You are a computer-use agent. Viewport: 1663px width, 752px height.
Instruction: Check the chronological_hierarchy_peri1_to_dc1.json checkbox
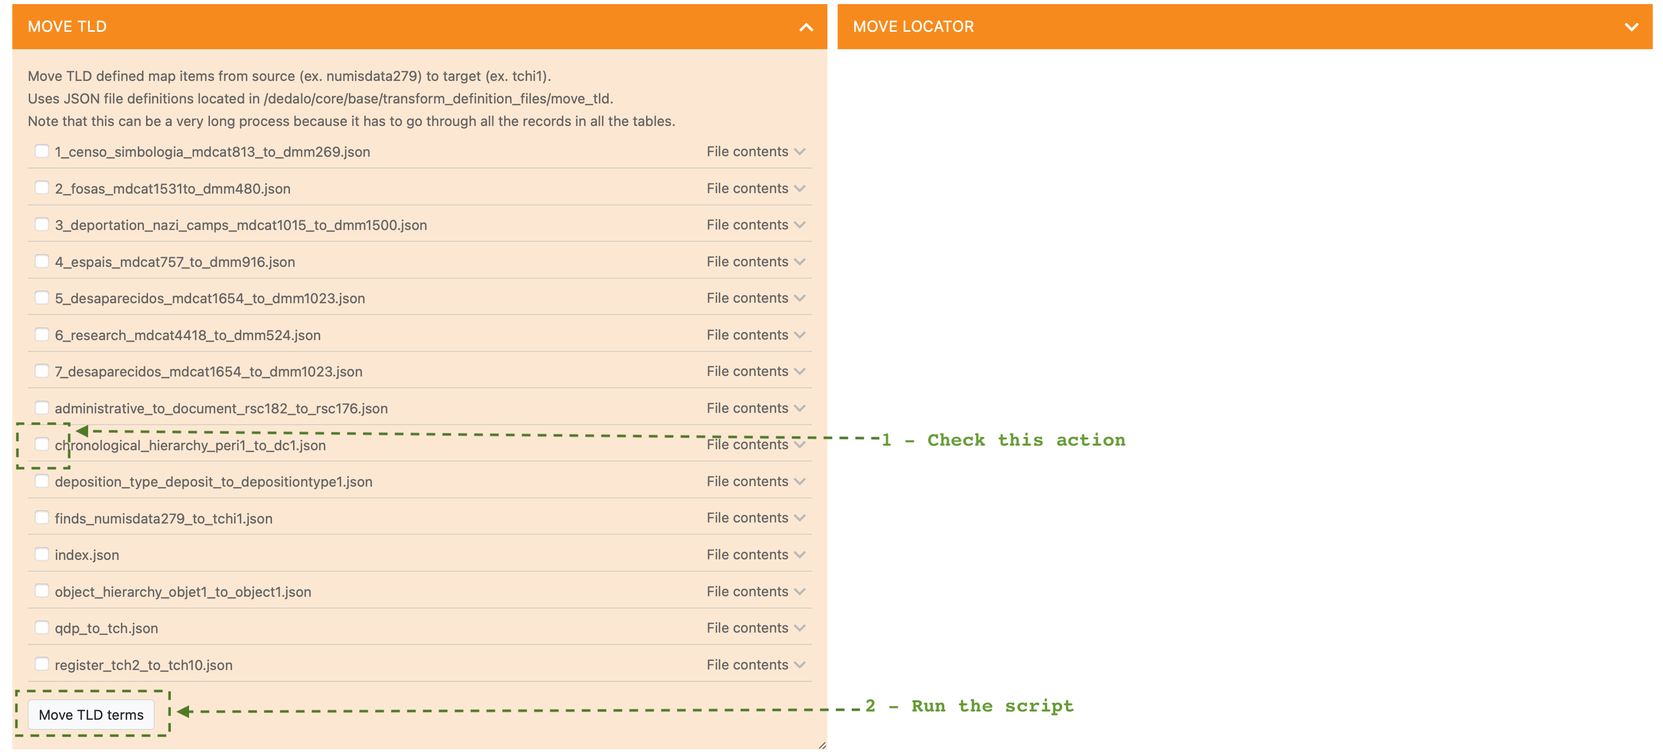[x=42, y=444]
